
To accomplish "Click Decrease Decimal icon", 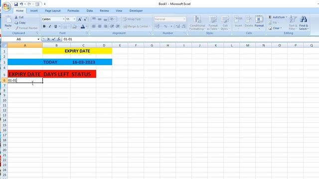I will point(183,26).
